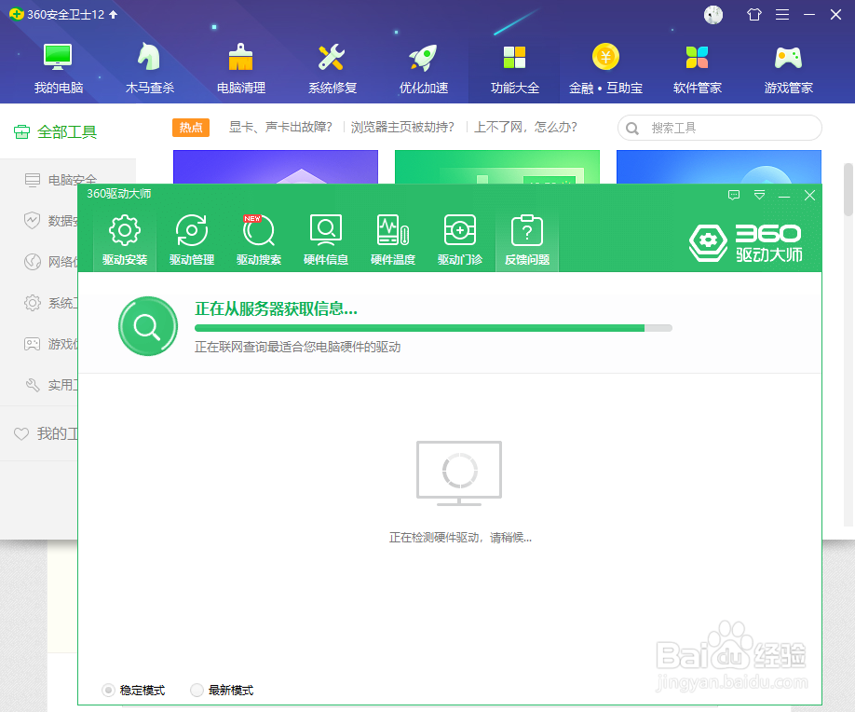Open 浏览器主页被劫持? link
Image resolution: width=855 pixels, height=712 pixels.
(x=402, y=127)
